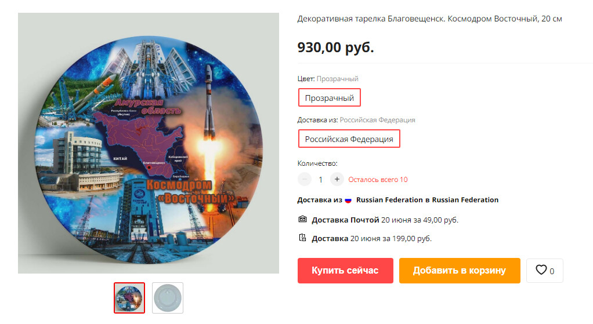This screenshot has width=593, height=324.
Task: Select the Российская Федерация shipping option
Action: 349,139
